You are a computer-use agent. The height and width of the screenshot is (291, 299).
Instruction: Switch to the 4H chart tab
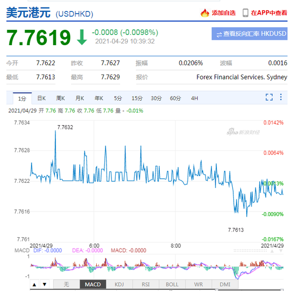point(195,98)
